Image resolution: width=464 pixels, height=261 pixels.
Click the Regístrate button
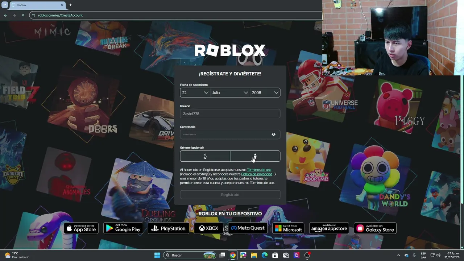tap(230, 195)
